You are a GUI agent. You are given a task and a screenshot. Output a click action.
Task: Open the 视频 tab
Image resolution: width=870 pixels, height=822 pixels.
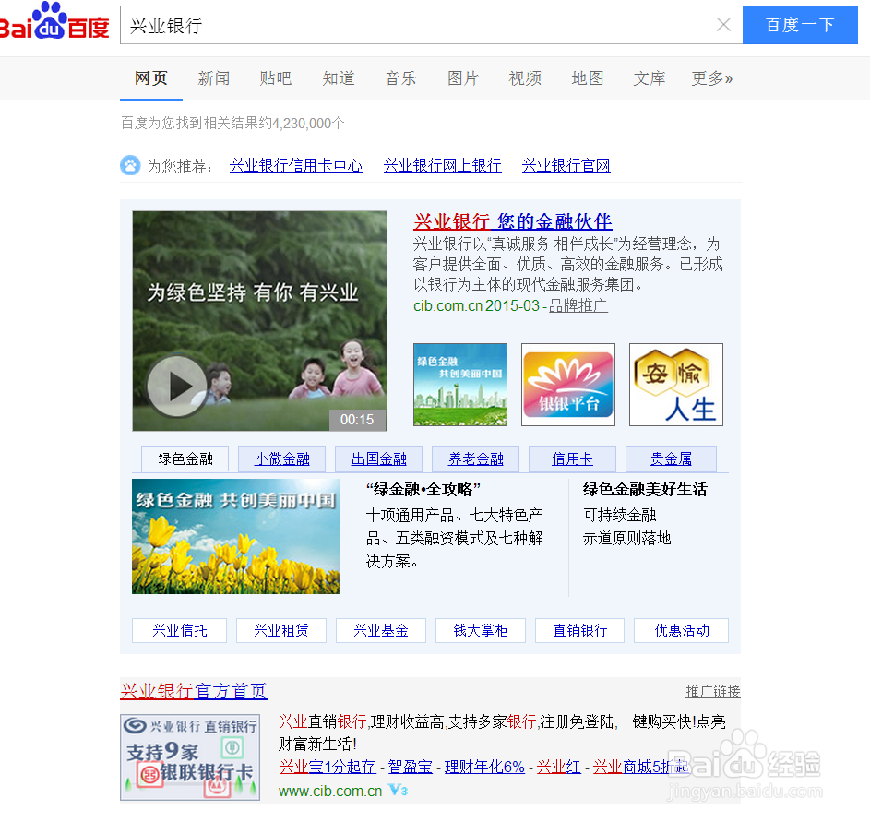pos(525,78)
